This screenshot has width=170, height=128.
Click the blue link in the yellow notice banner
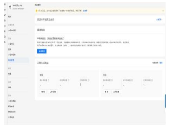(x=85, y=10)
